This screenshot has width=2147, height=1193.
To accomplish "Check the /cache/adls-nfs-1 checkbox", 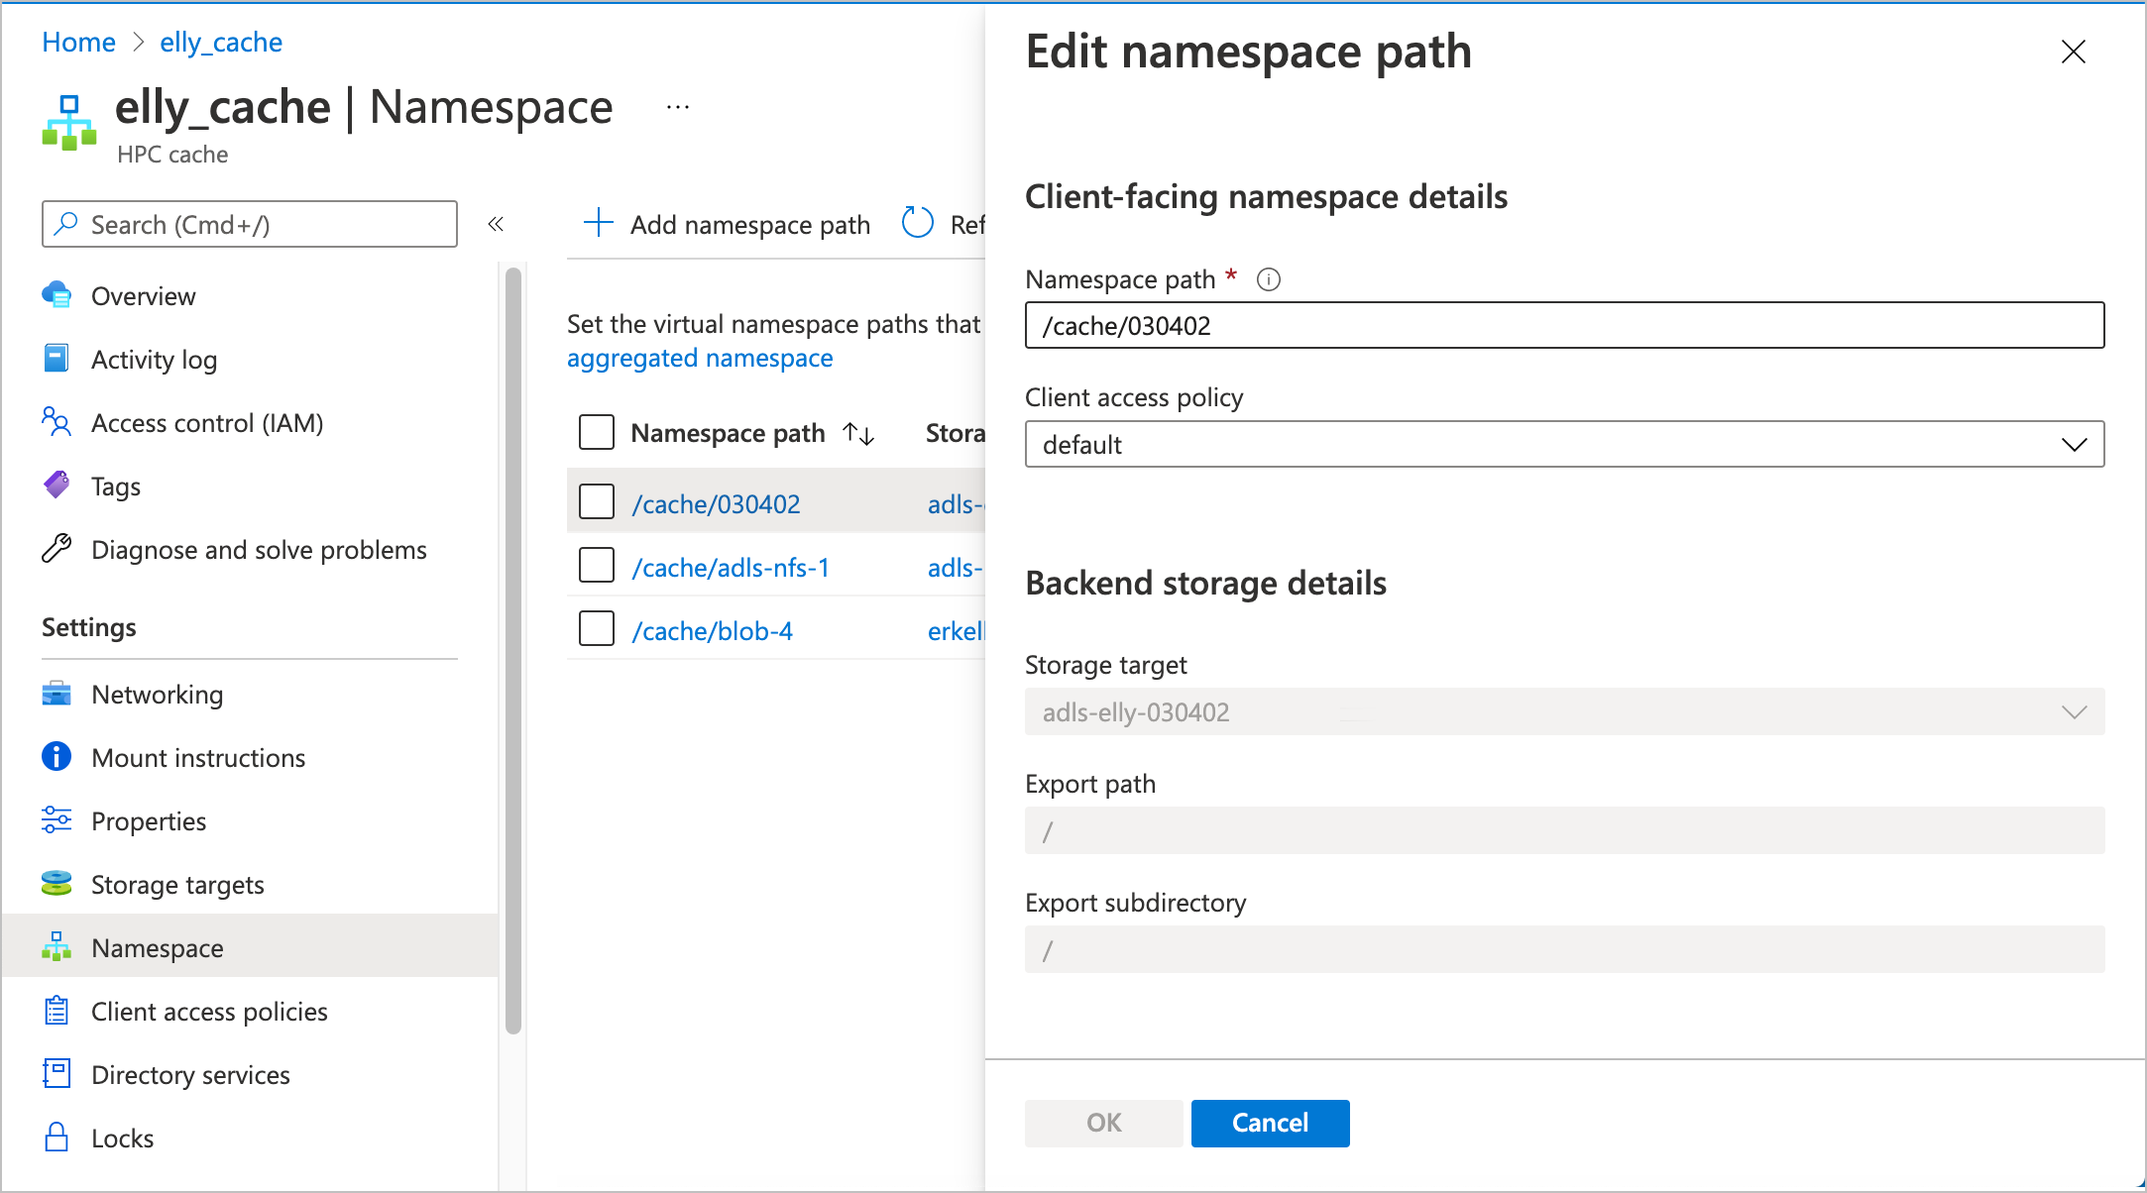I will 596,565.
